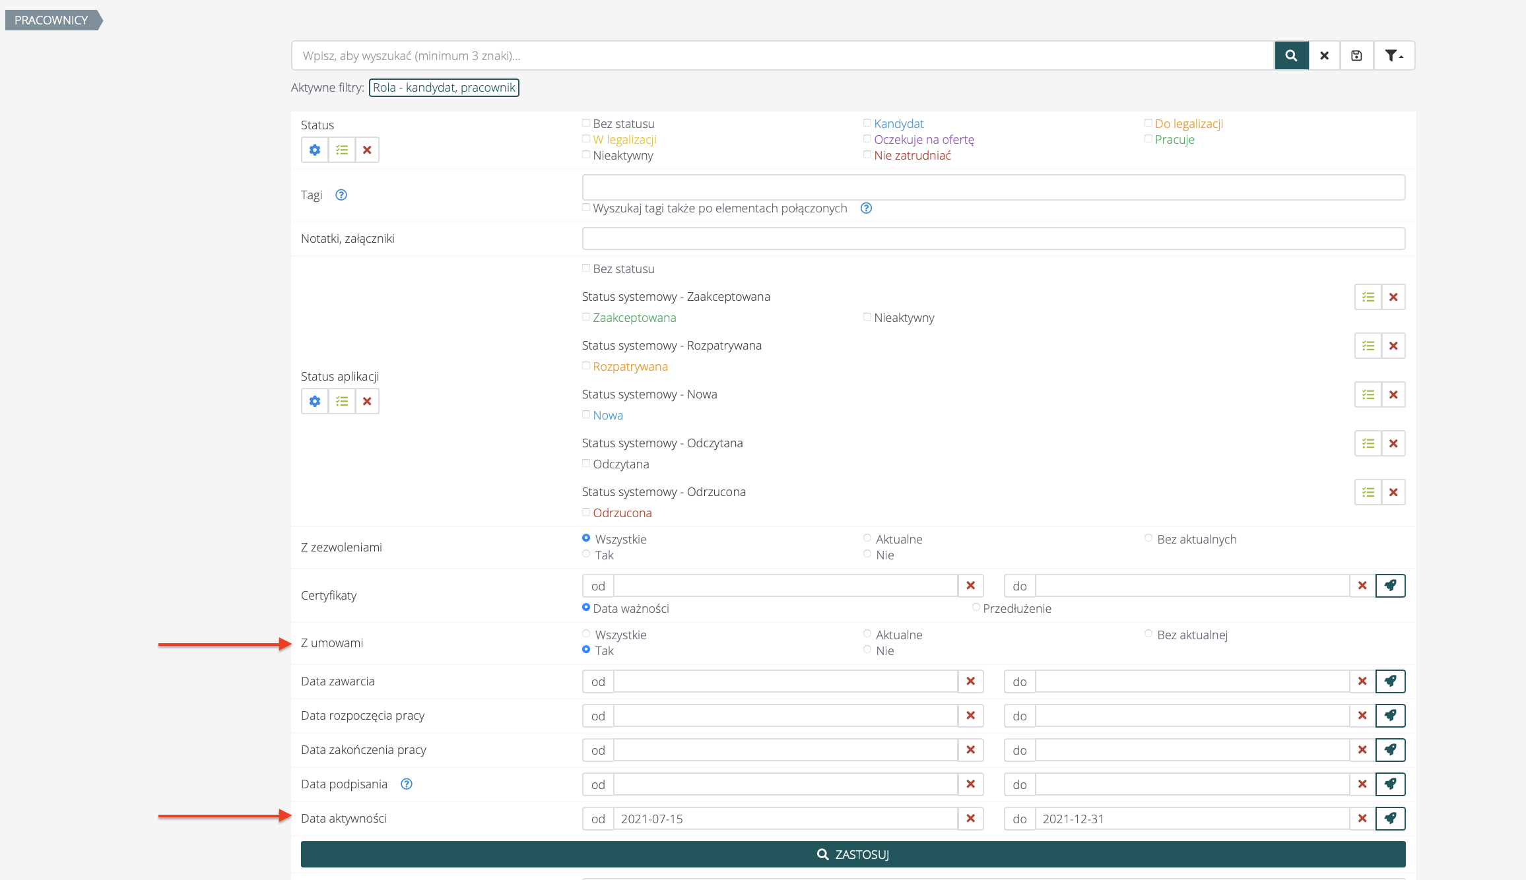This screenshot has height=880, width=1526.
Task: Click the PRACOWNICY breadcrumb tab
Action: click(51, 20)
